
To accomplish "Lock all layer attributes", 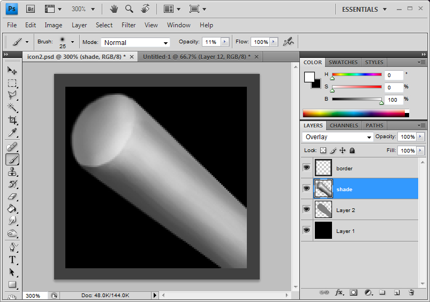I will [352, 150].
